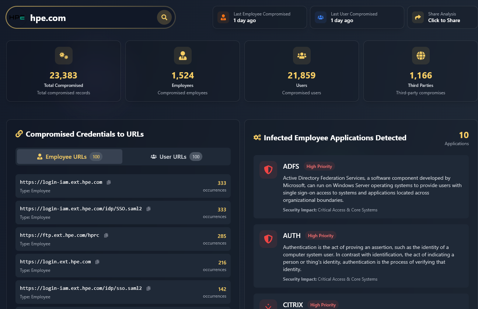Viewport: 478px width, 309px height.
Task: Click the AUTH High Priority badge
Action: click(x=321, y=236)
